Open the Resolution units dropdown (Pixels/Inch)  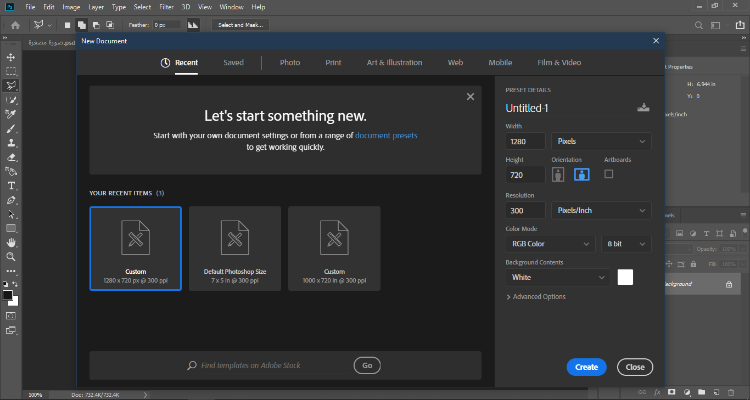click(x=601, y=210)
